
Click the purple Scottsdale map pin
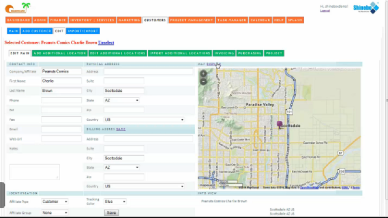pyautogui.click(x=279, y=124)
